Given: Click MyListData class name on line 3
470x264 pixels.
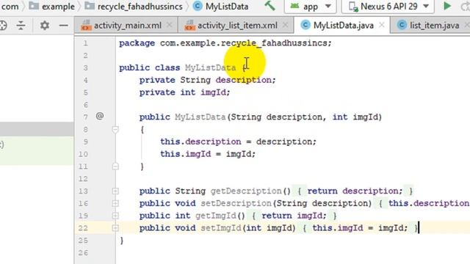Looking at the screenshot, I should point(211,68).
